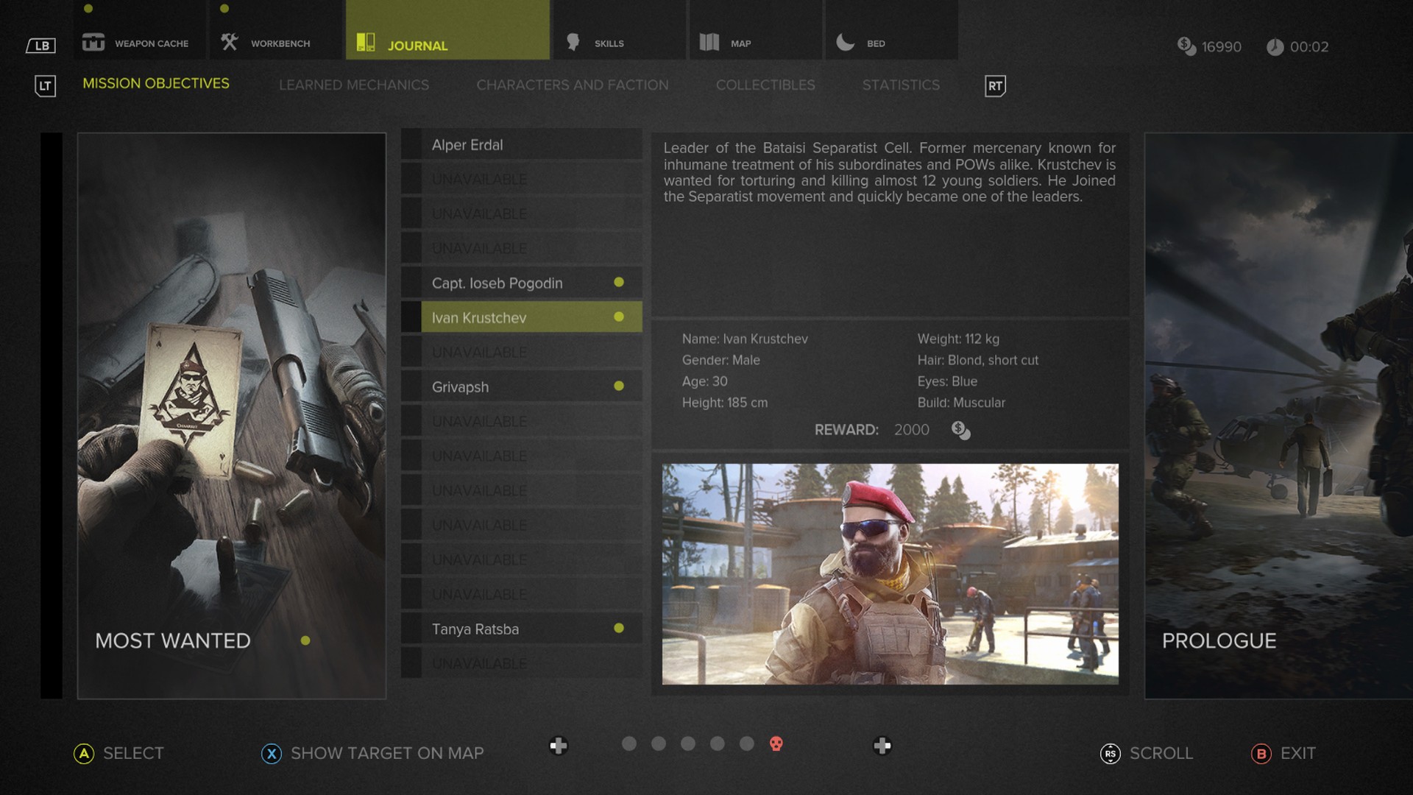
Task: Click 'Height: 185 cm' detail
Action: [725, 403]
